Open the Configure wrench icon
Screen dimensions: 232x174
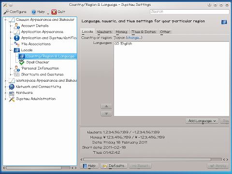coord(6,12)
